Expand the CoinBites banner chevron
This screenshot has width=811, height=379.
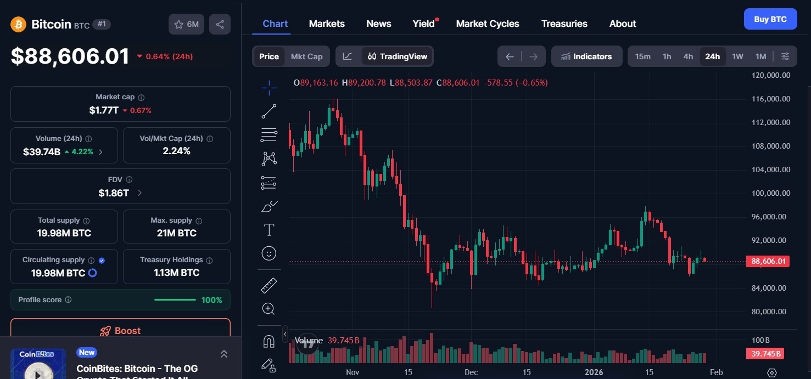(224, 354)
